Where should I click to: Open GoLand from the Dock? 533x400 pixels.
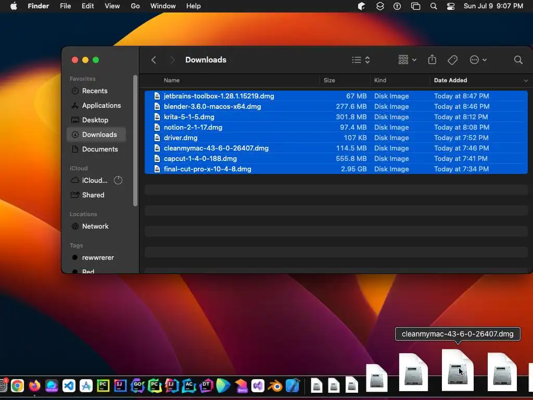137,386
